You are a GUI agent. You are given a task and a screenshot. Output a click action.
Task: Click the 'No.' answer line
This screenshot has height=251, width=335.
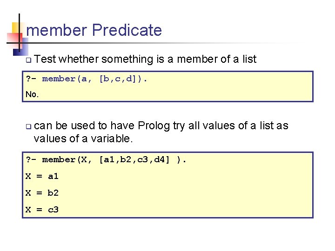(x=32, y=94)
